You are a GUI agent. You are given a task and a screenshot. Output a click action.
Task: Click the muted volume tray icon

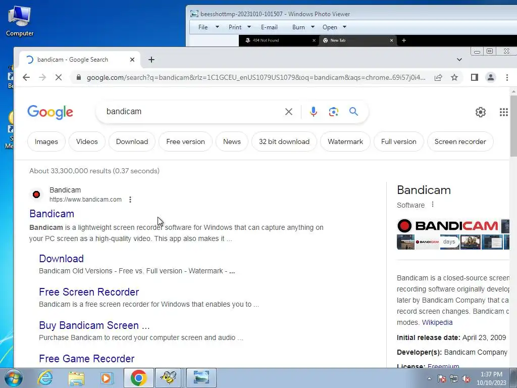[x=466, y=378]
